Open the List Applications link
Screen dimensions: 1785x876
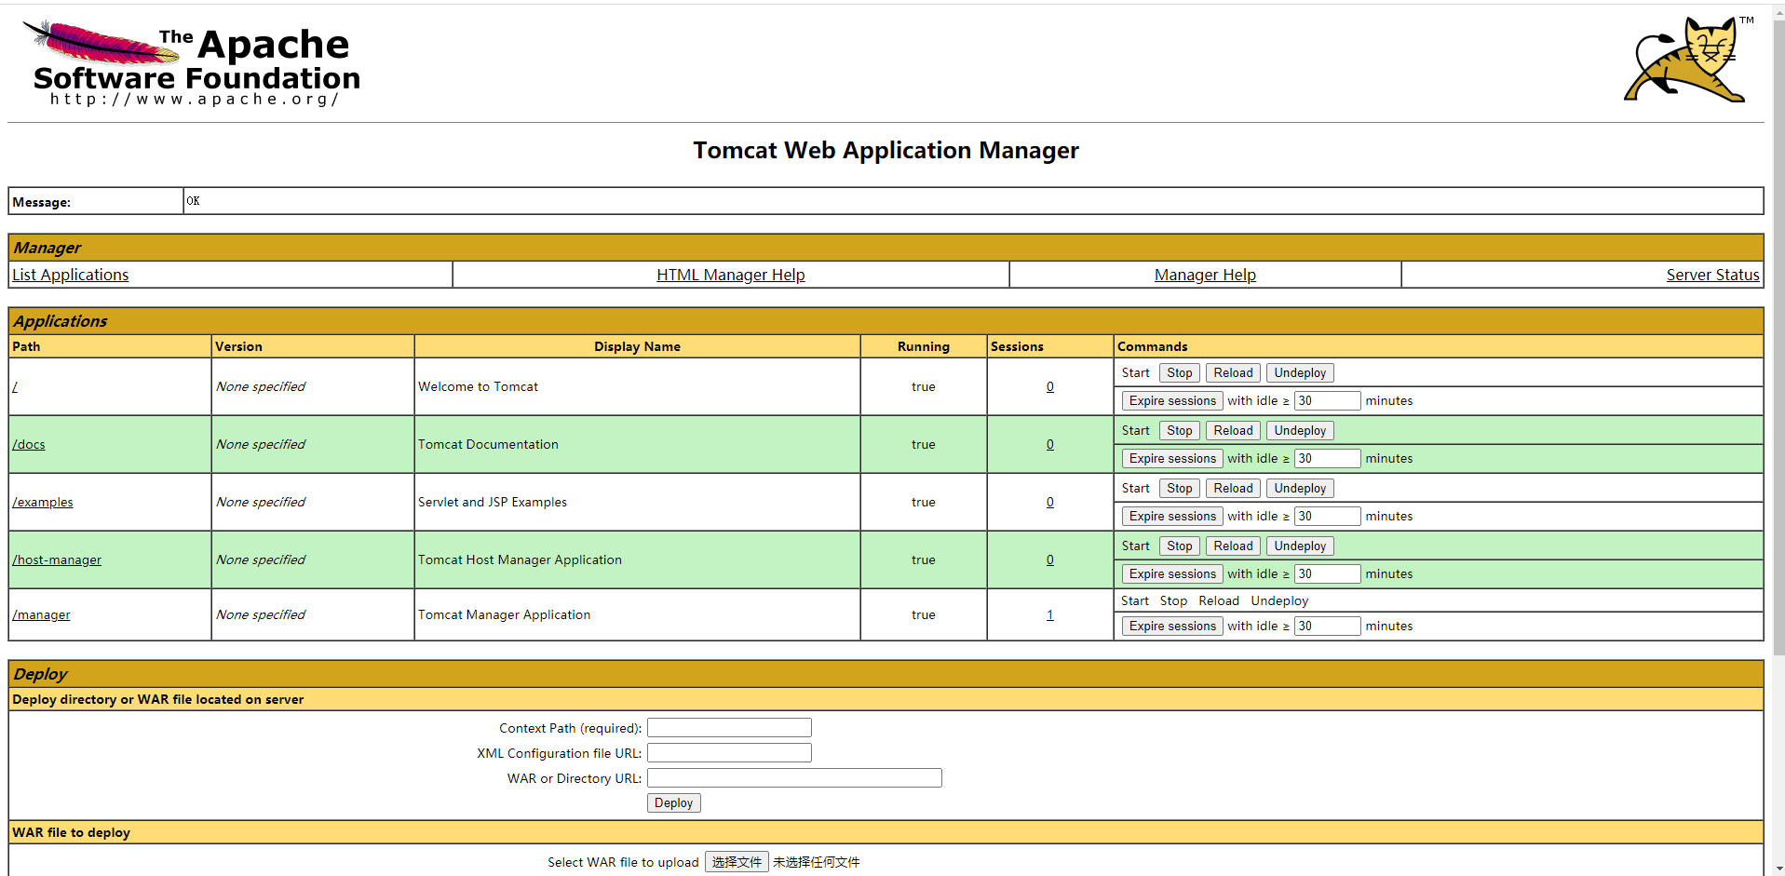pyautogui.click(x=71, y=275)
